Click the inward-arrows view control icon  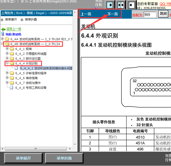[x=120, y=5]
